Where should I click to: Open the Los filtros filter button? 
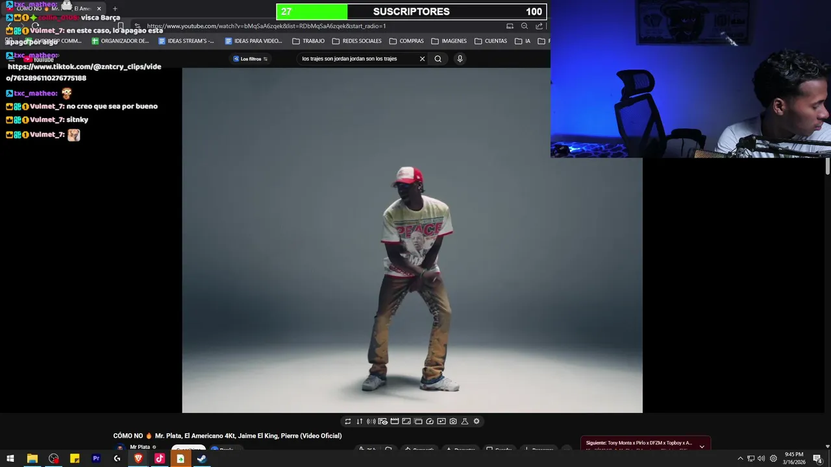(x=251, y=59)
